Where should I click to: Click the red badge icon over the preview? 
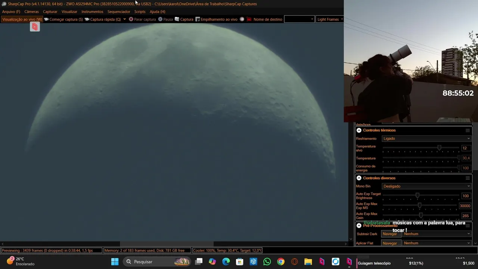(x=35, y=27)
